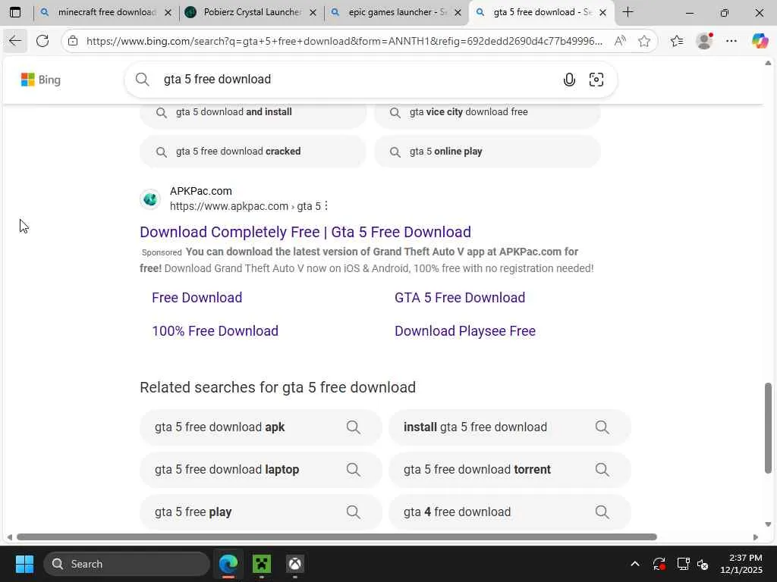This screenshot has height=582, width=777.
Task: Select related search gta 5 free play
Action: [261, 512]
